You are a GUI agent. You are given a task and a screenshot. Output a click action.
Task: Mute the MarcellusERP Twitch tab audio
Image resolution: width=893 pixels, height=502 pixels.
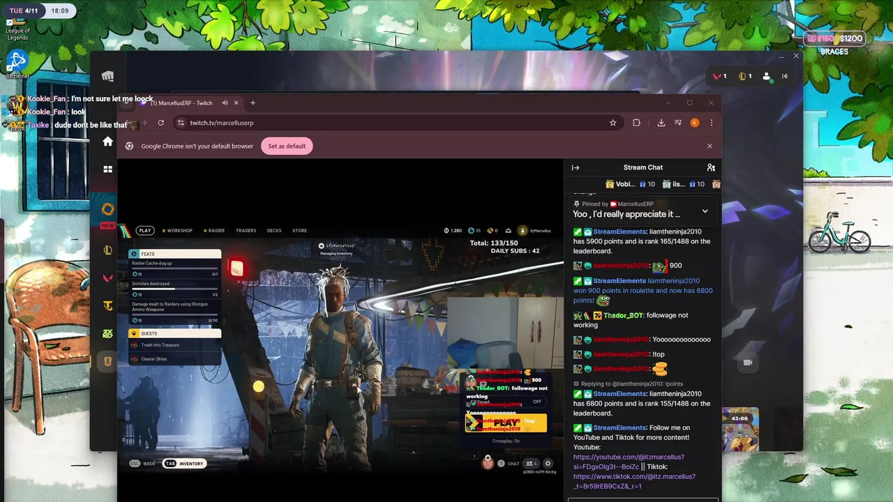tap(225, 103)
